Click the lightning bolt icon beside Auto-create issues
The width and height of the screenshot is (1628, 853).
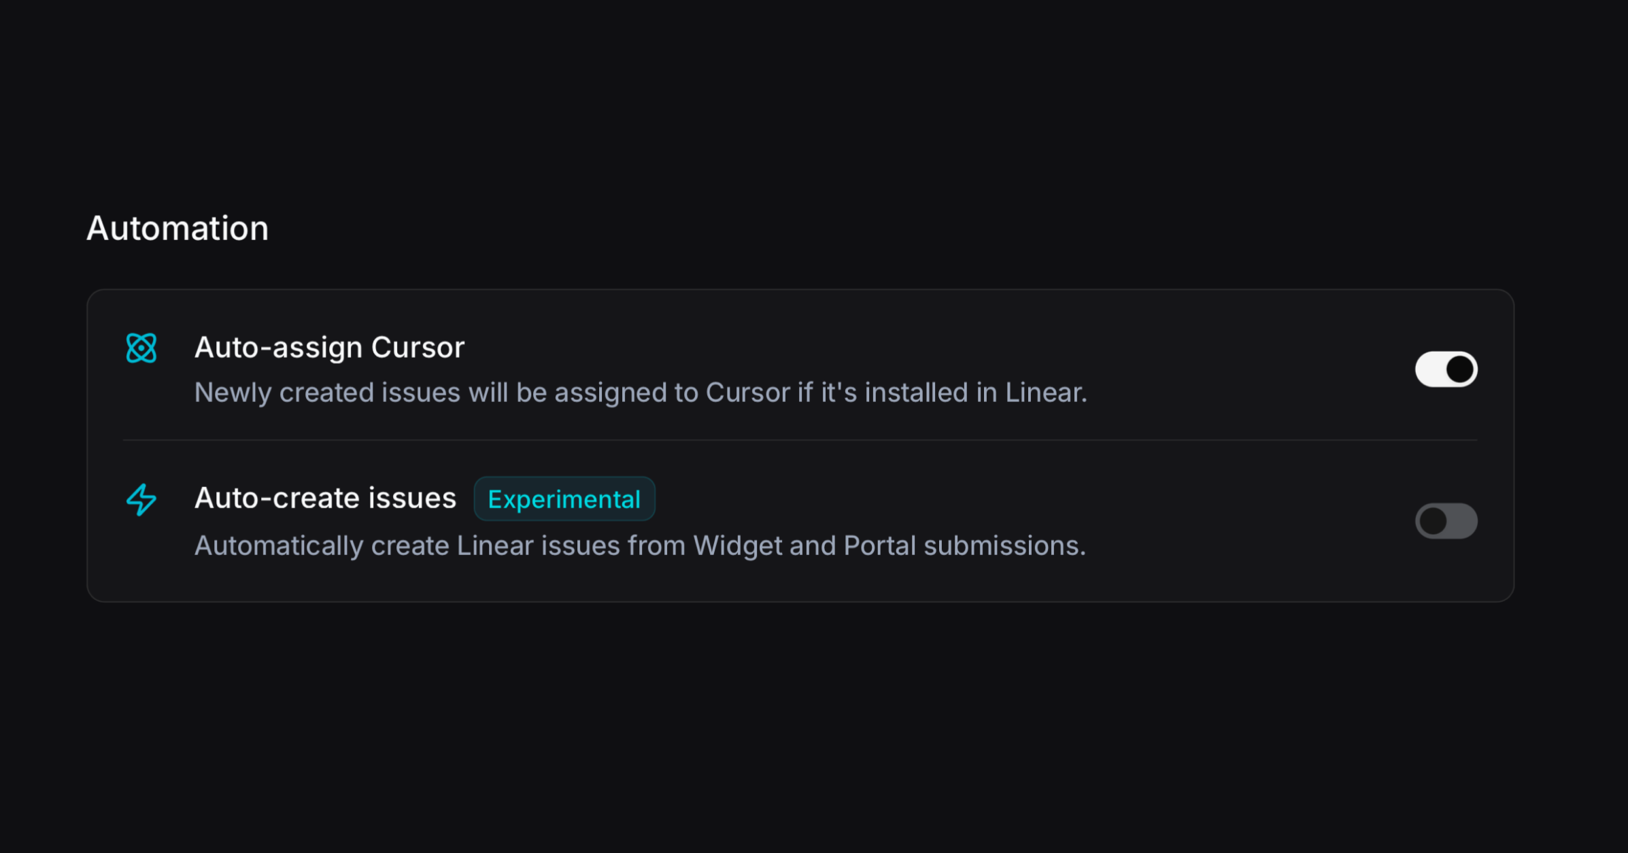coord(141,499)
